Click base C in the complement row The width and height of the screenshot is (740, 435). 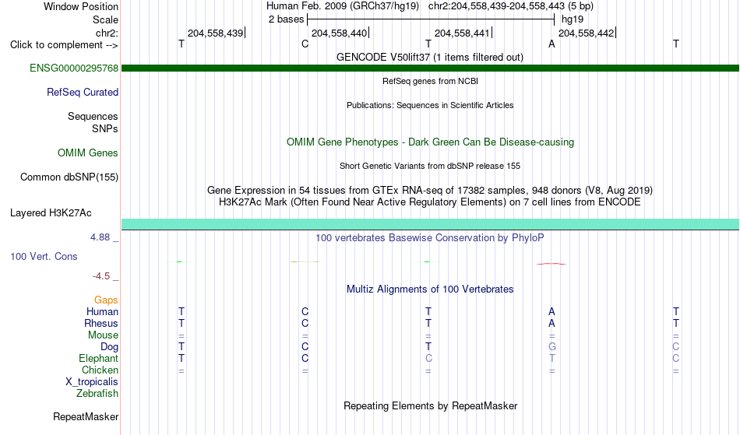tap(305, 44)
